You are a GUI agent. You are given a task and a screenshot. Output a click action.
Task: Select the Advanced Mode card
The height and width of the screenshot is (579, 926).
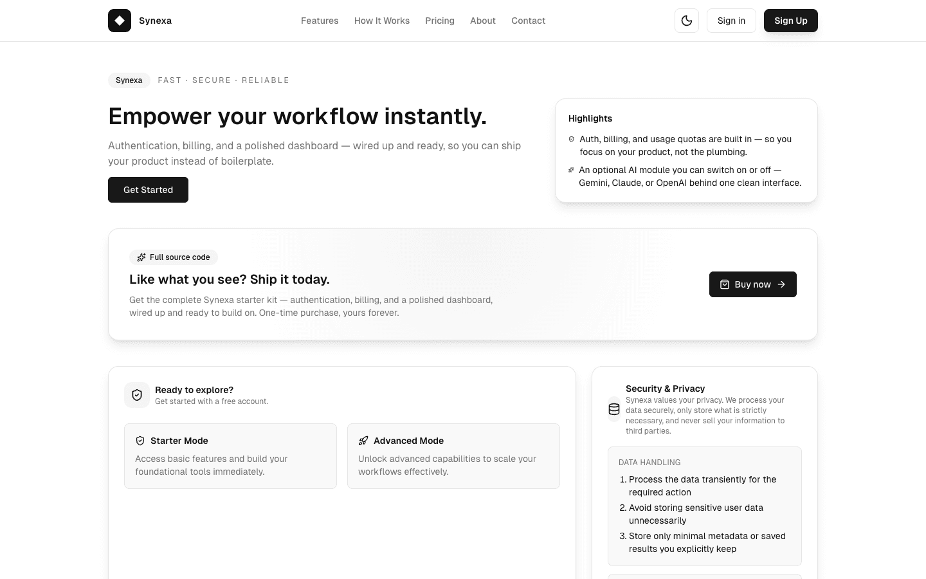coord(453,456)
